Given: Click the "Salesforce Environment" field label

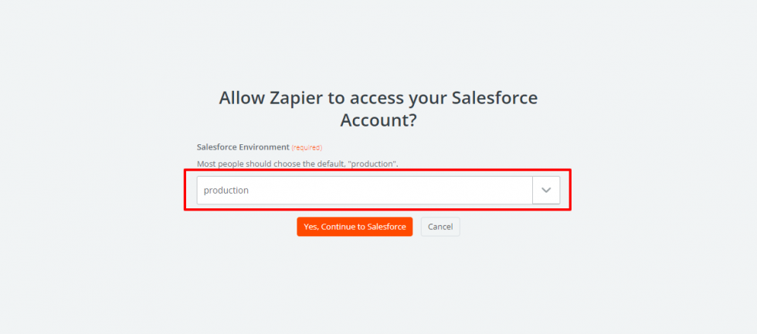Looking at the screenshot, I should (x=243, y=147).
